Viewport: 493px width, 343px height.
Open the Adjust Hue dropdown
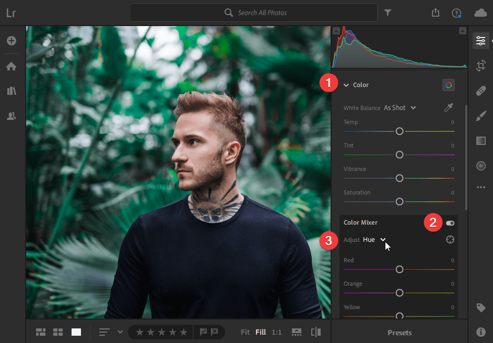[x=374, y=240]
